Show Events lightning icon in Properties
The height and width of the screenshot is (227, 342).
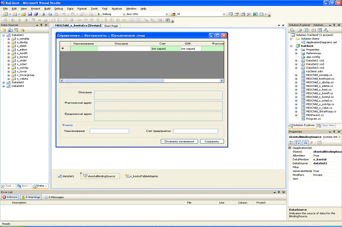pos(311,142)
